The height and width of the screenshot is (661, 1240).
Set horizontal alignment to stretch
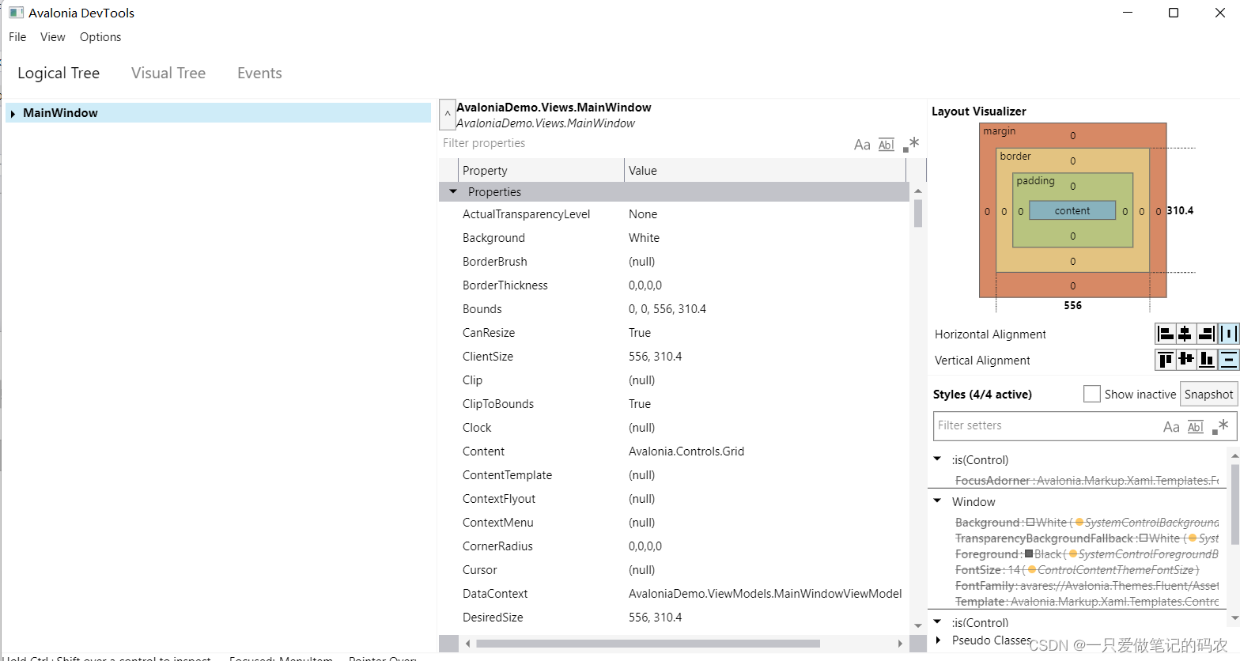1227,334
